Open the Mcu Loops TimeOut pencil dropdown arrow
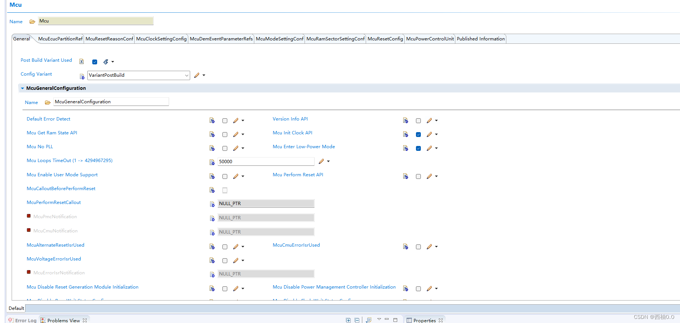The image size is (680, 323). click(x=329, y=161)
